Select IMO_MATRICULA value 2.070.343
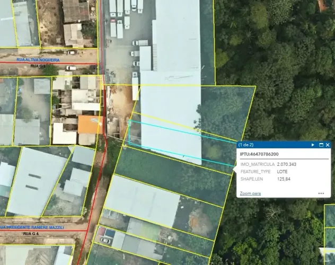Image resolution: width=335 pixels, height=265 pixels. pyautogui.click(x=287, y=164)
